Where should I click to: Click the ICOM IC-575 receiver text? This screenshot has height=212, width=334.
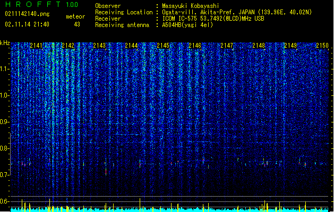213,19
